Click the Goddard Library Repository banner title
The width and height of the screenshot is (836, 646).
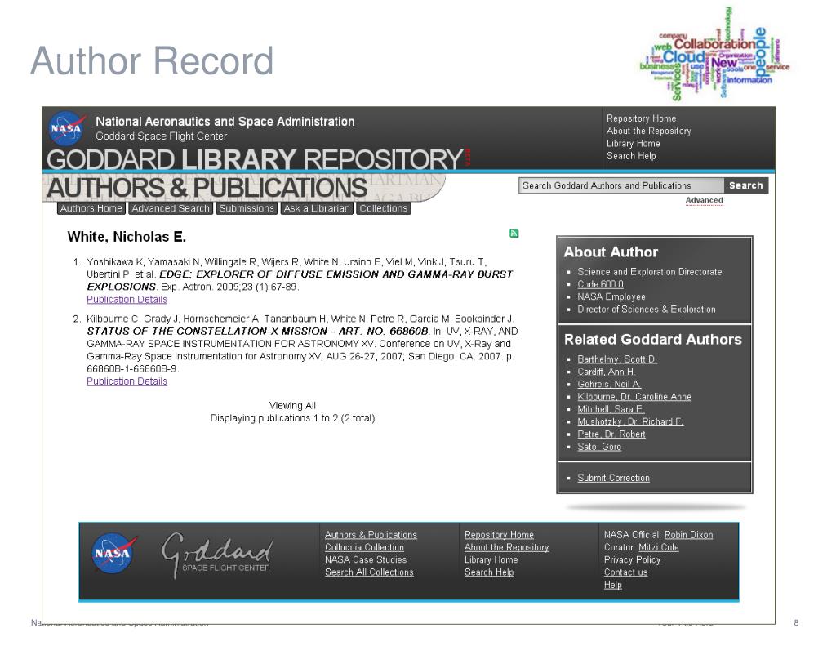[x=255, y=159]
